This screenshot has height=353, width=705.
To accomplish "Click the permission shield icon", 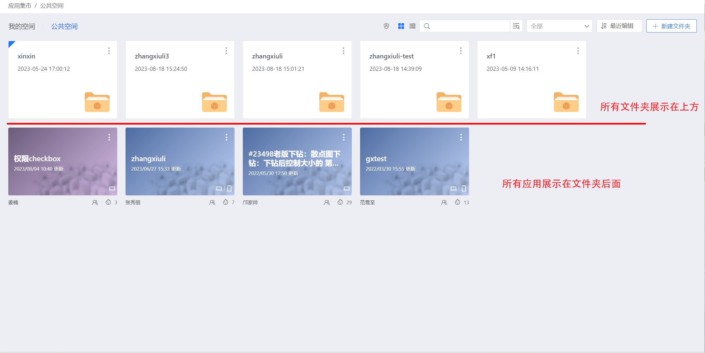I will pos(386,26).
